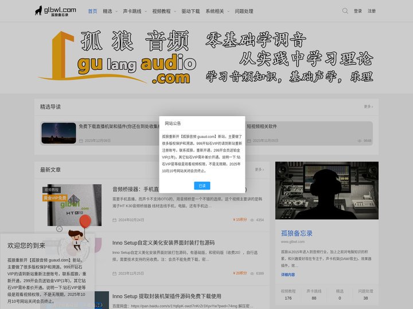The height and width of the screenshot is (309, 413).
Task: Click the calendar icon beside 2023年12月09日
Action: [81, 141]
